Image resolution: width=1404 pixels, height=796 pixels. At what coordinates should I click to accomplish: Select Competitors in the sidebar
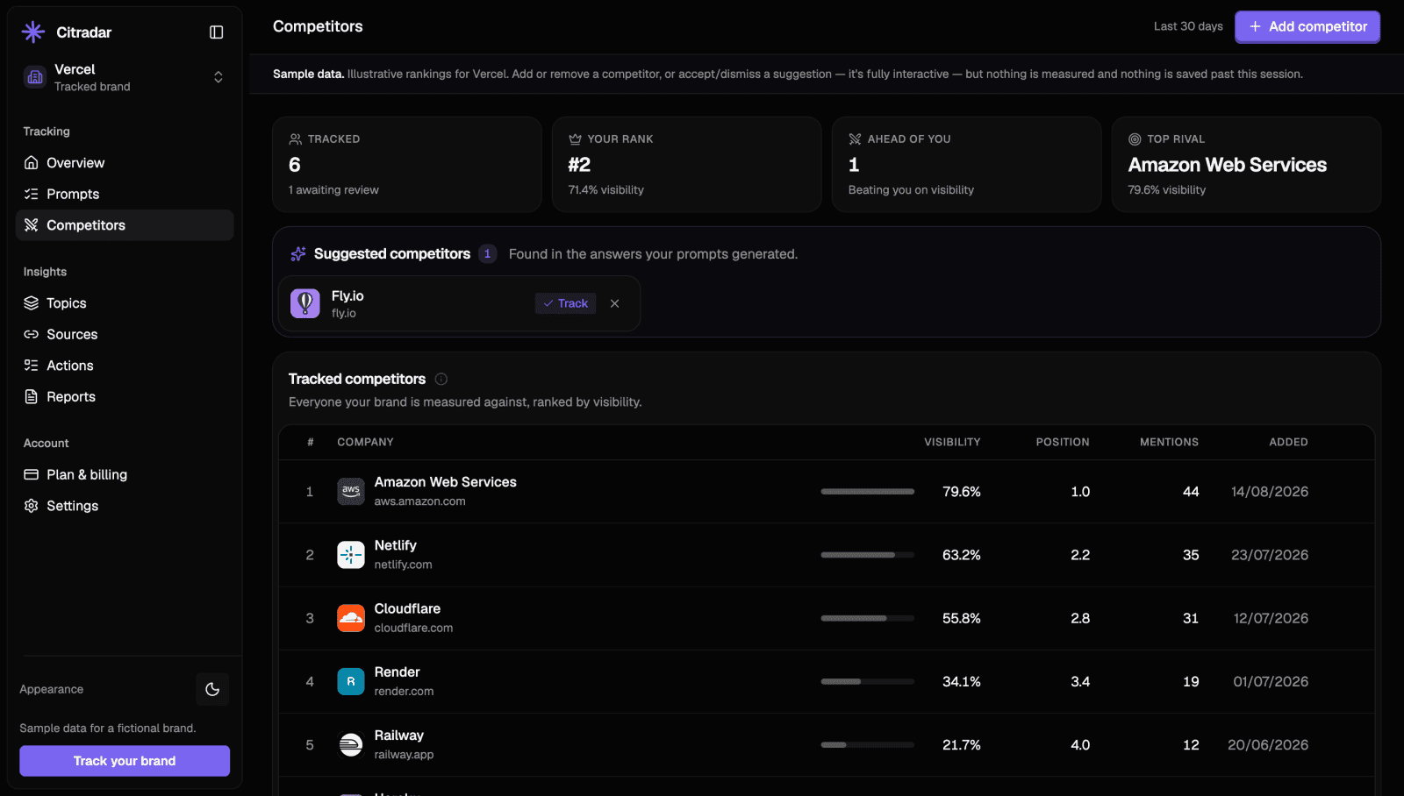(x=125, y=225)
